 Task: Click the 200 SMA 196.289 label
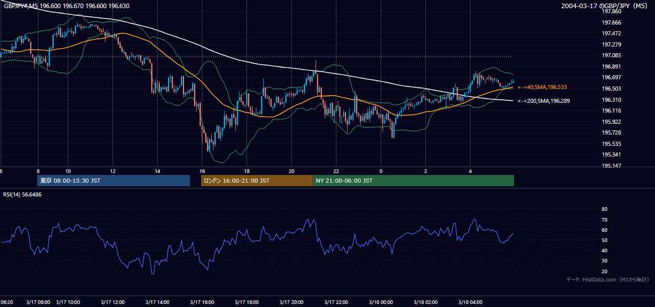pos(544,101)
